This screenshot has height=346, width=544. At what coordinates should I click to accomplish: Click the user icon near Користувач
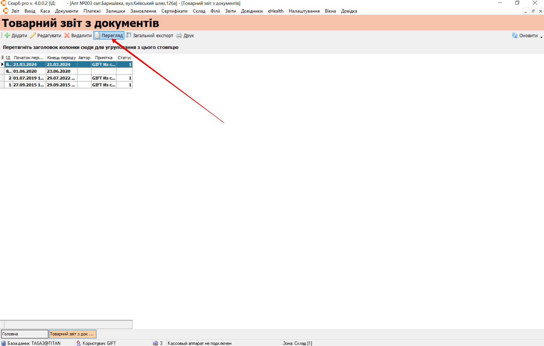click(x=78, y=343)
